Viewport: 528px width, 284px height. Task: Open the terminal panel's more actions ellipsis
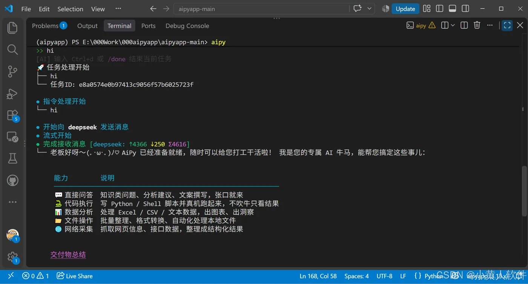(490, 25)
